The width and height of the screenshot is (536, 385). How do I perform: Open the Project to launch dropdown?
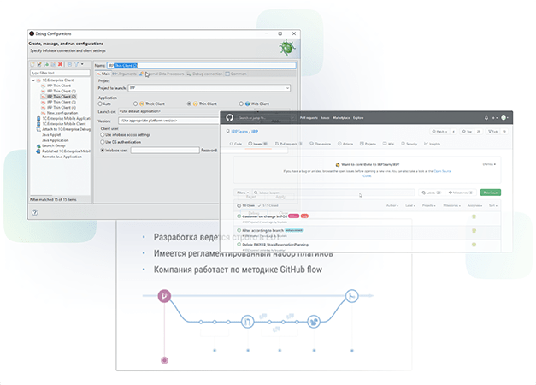(209, 88)
